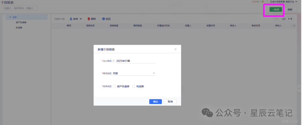Toggle the select-all checkbox in table header
Image resolution: width=302 pixels, height=125 pixels.
[56, 26]
